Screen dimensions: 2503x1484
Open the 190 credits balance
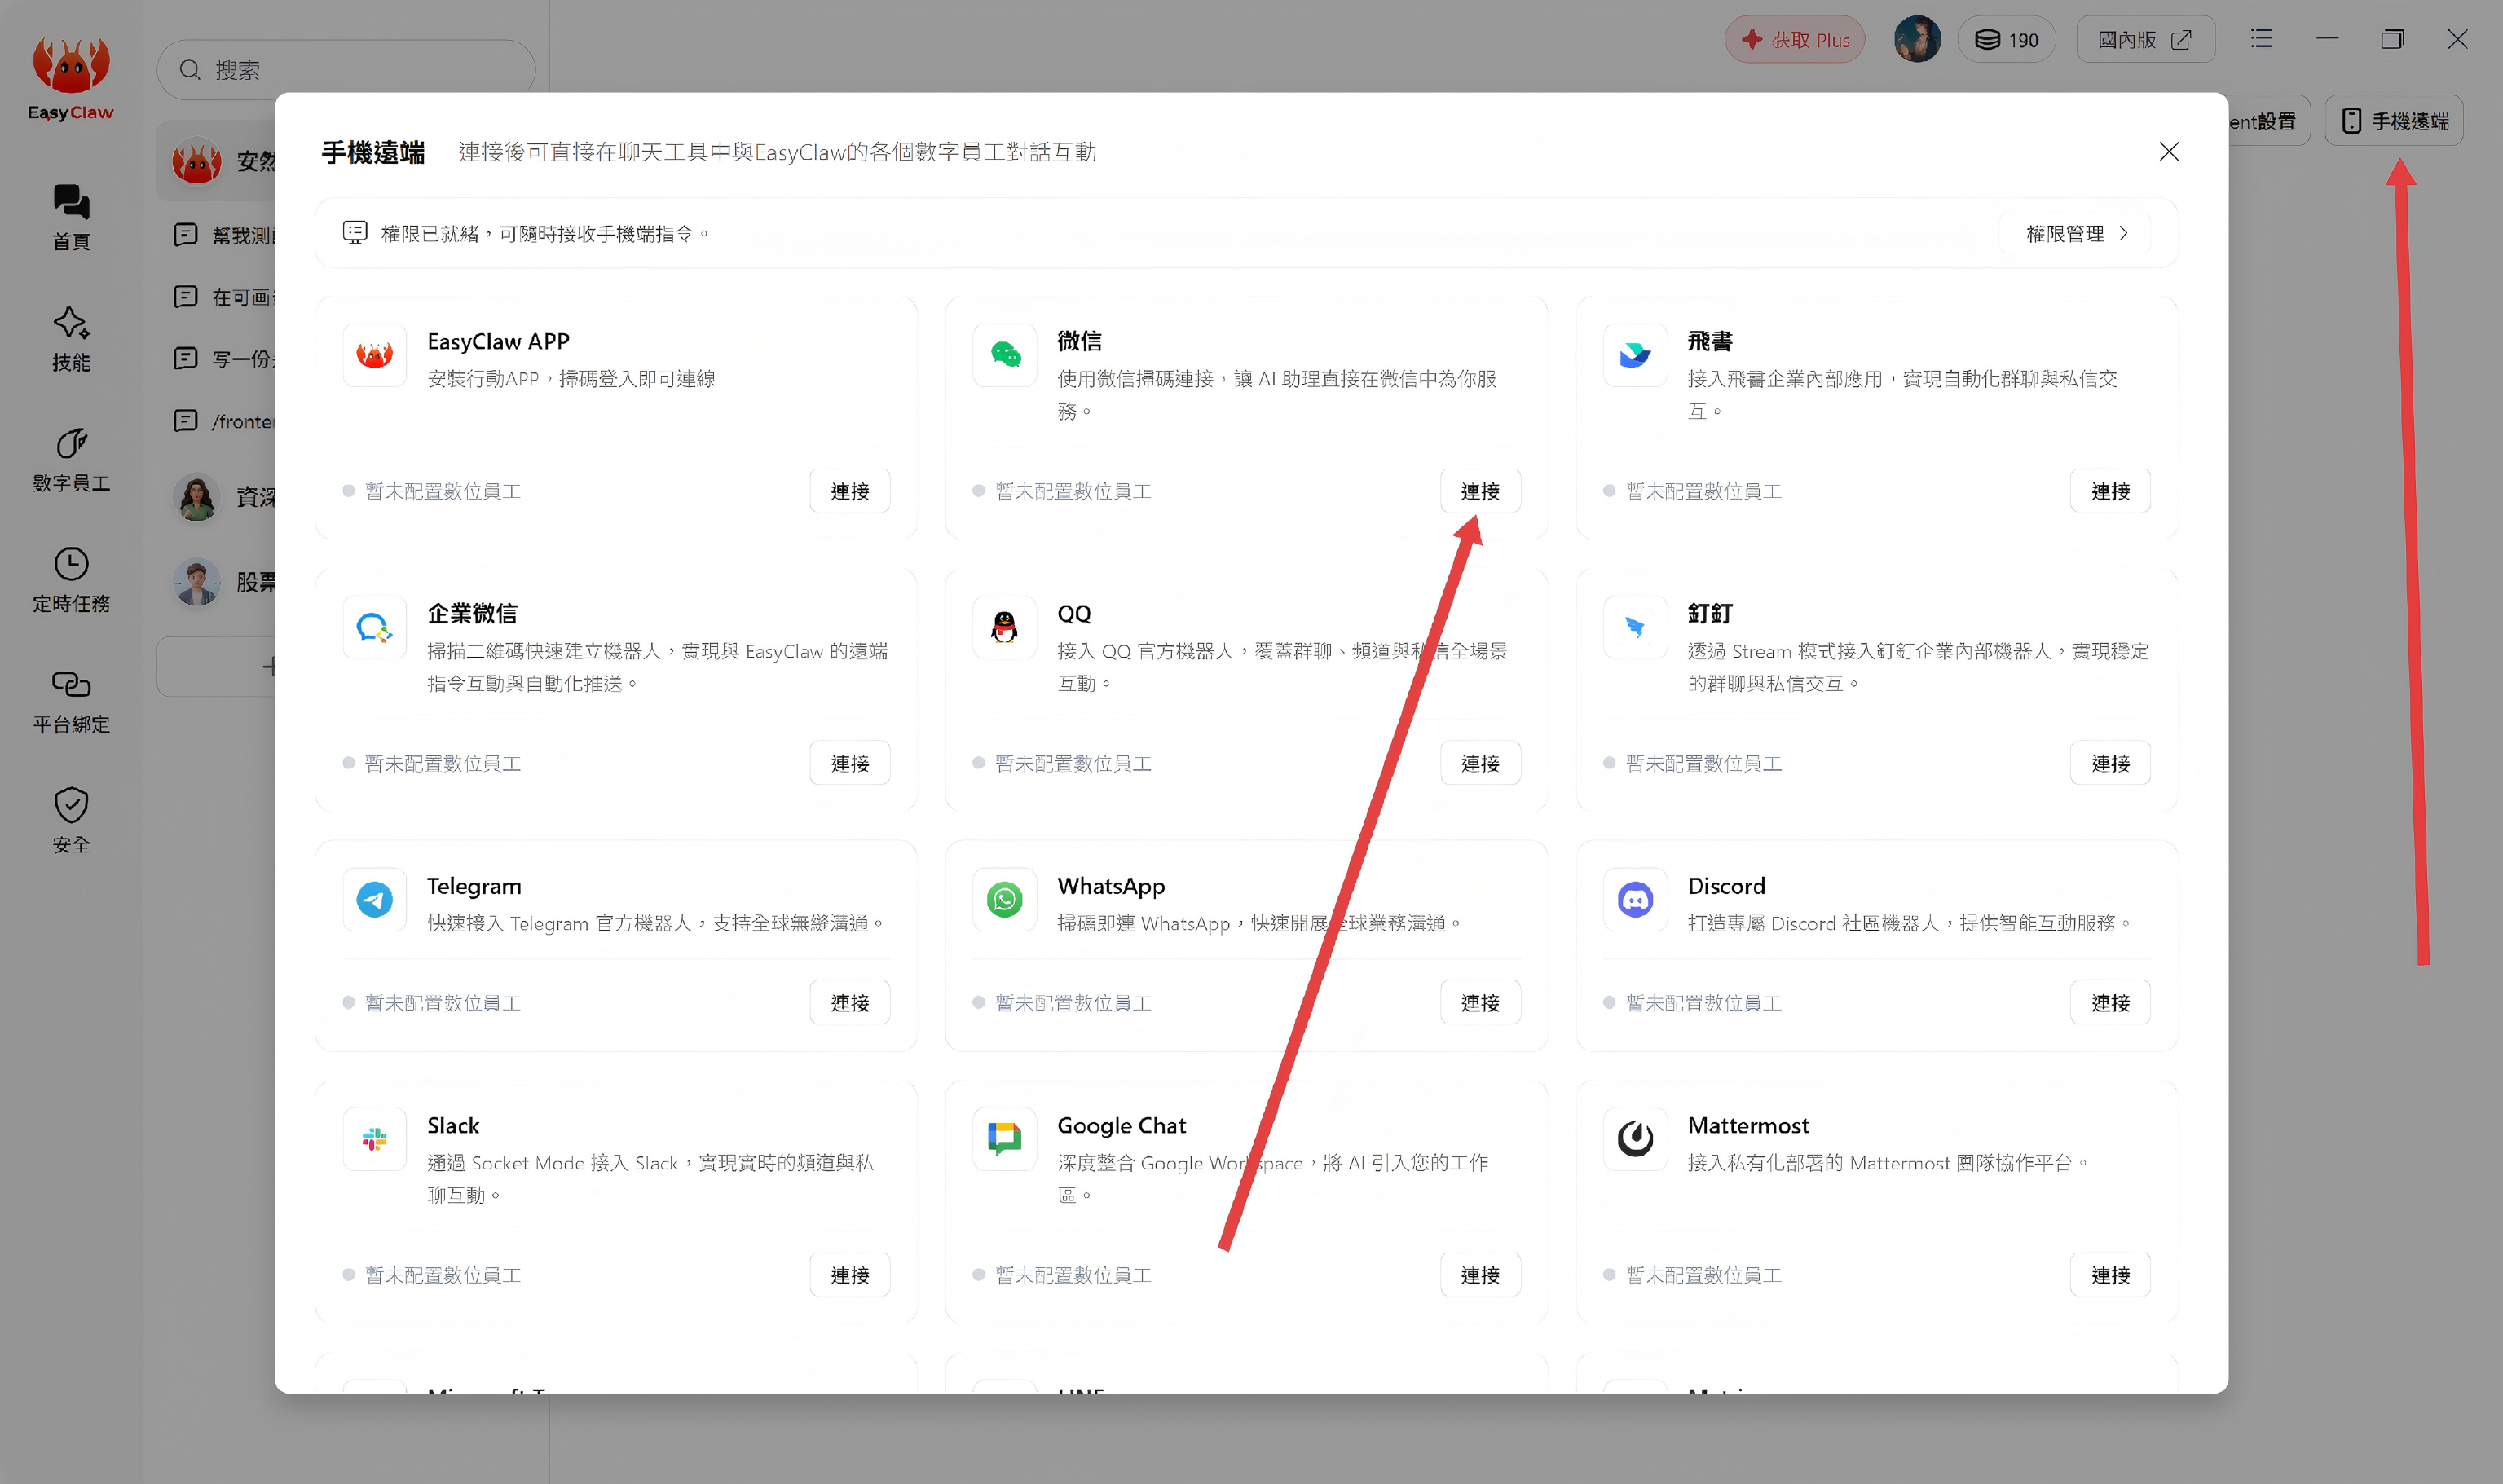(2006, 40)
